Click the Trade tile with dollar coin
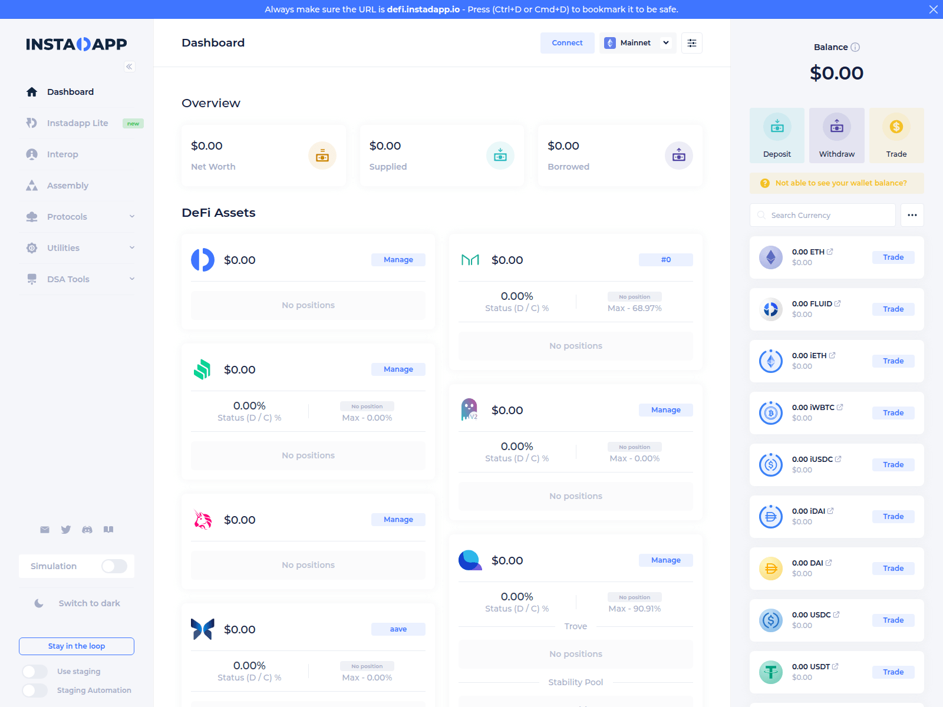Viewport: 943px width, 707px height. click(x=896, y=136)
